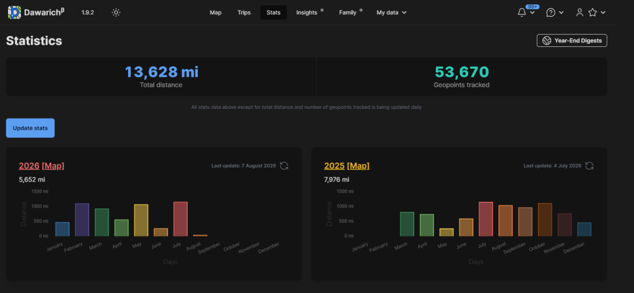The image size is (634, 293).
Task: Refresh the 2026 stats with reload icon
Action: 284,166
